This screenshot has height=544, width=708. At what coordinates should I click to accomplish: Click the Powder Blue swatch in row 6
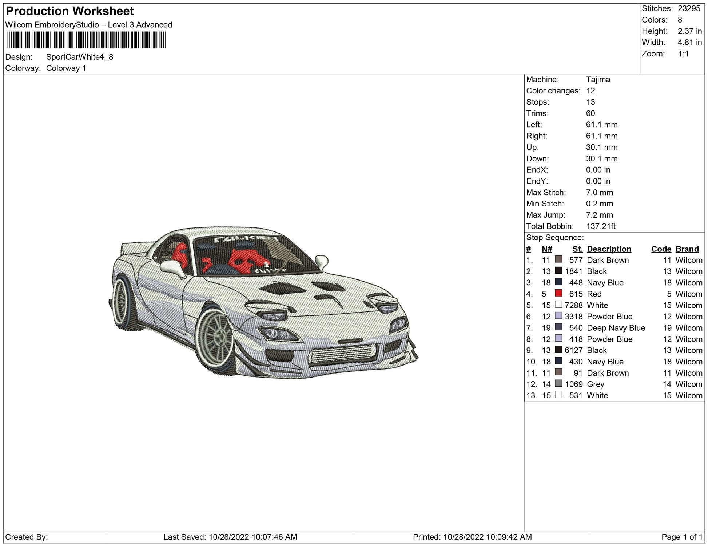point(558,316)
